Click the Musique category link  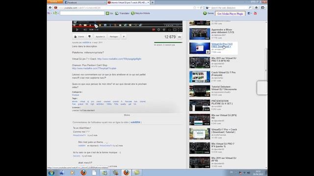coord(76,95)
